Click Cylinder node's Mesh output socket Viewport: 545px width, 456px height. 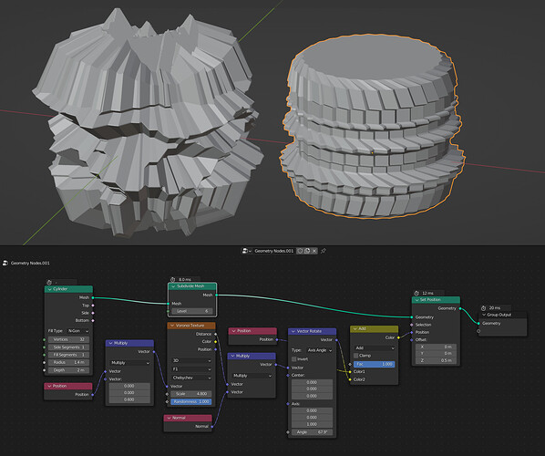(x=93, y=297)
